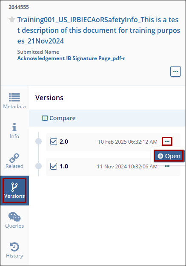This screenshot has height=266, width=186.
Task: Open the Queries chat bubbles icon
Action: click(x=14, y=217)
